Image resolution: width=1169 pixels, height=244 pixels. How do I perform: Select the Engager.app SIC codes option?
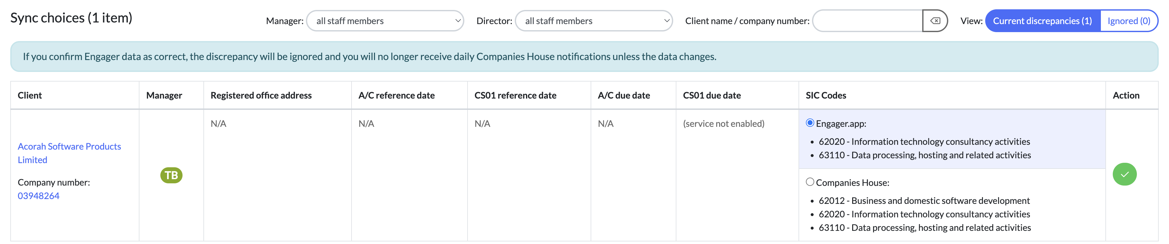tap(809, 123)
